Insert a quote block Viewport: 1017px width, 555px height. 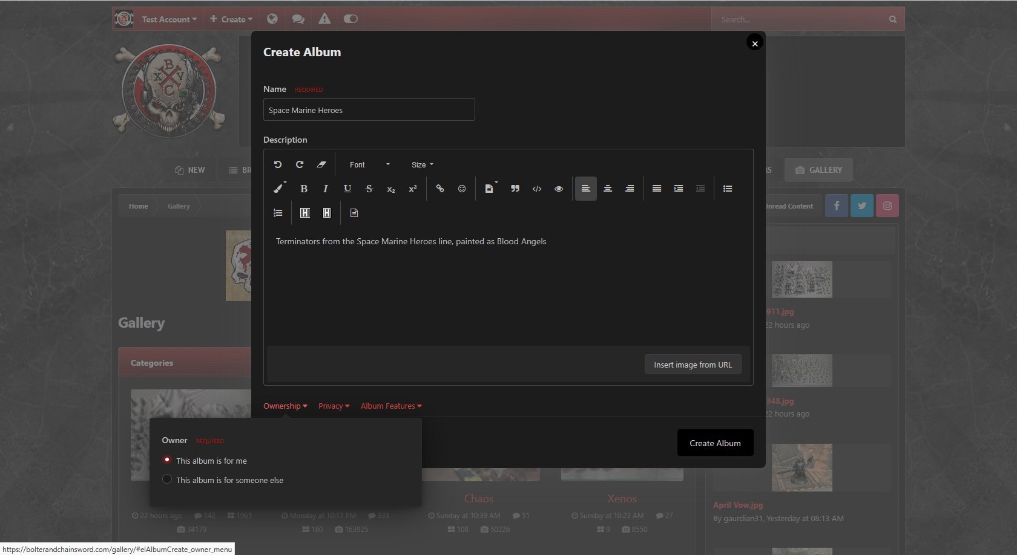[x=515, y=189]
